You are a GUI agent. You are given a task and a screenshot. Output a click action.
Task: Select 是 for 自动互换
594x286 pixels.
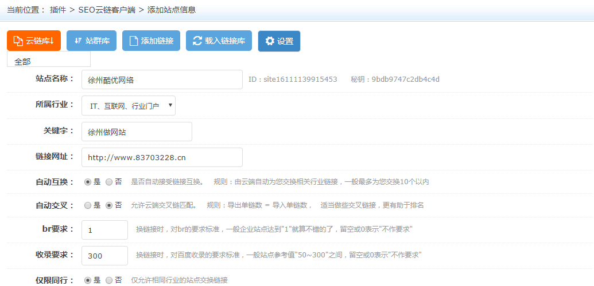pos(88,182)
